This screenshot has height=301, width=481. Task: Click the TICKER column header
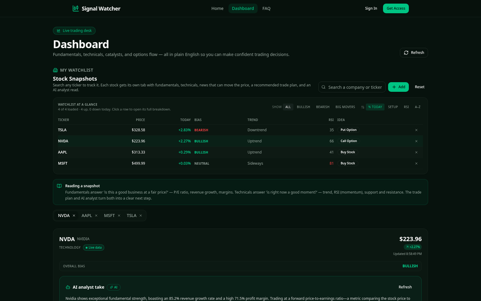pos(63,120)
